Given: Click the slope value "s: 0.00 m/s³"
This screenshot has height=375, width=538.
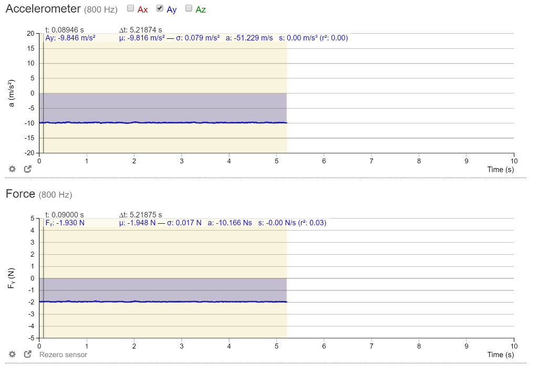Looking at the screenshot, I should click(x=298, y=38).
